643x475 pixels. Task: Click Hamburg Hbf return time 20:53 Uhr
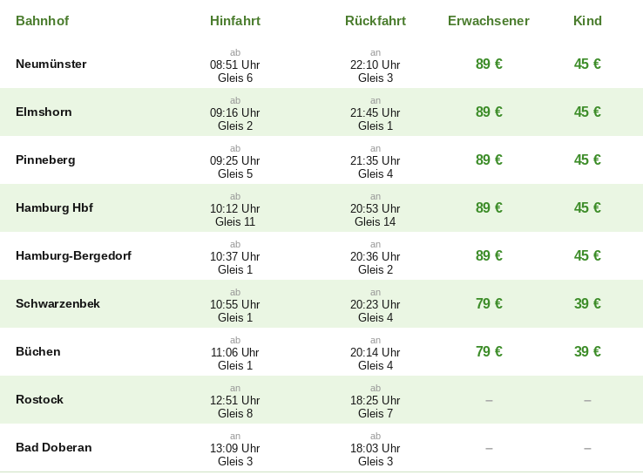[x=376, y=209]
